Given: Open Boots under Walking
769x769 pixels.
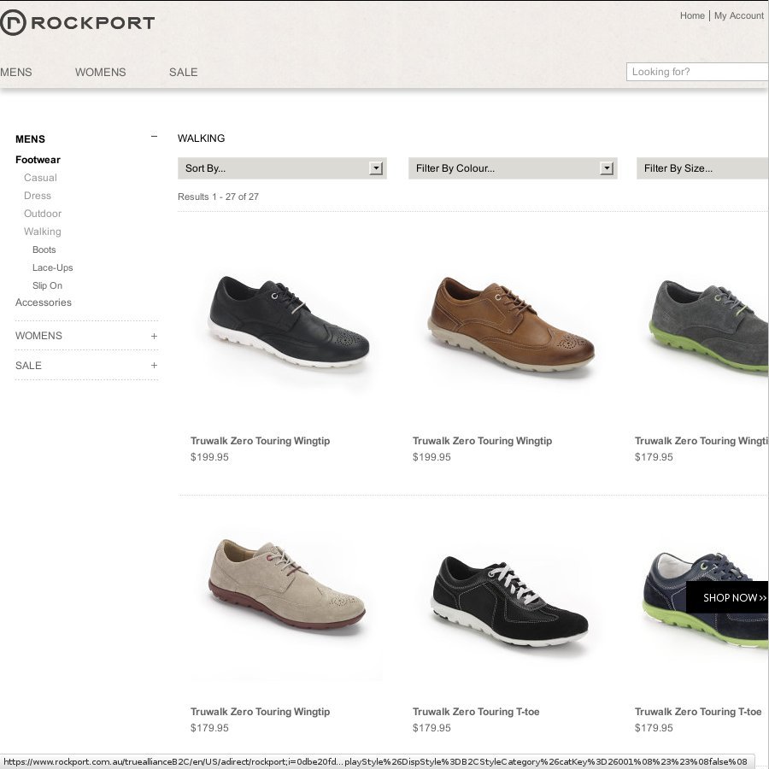Looking at the screenshot, I should 44,249.
